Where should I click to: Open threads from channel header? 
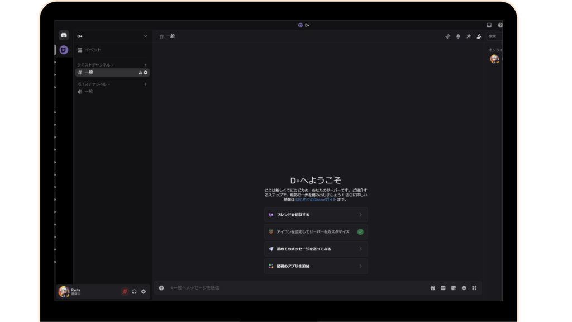point(447,36)
